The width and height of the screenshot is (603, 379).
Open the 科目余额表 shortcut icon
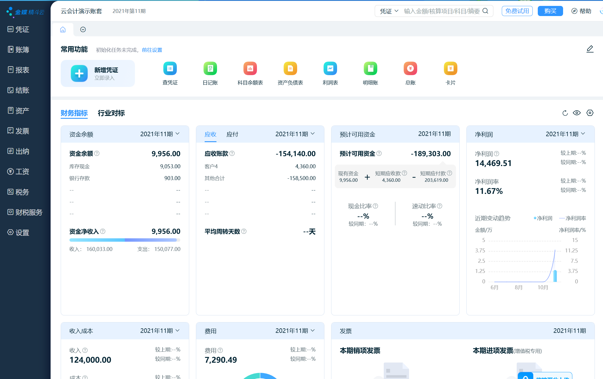point(250,68)
